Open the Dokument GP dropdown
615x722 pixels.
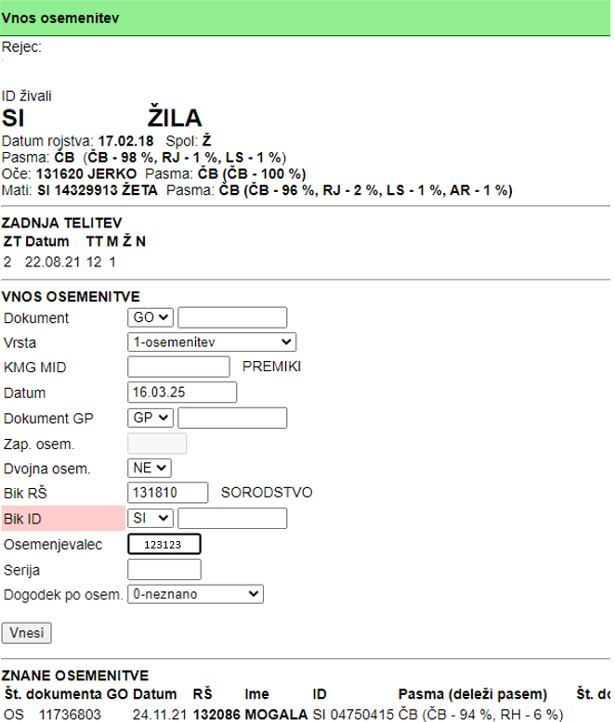[150, 418]
